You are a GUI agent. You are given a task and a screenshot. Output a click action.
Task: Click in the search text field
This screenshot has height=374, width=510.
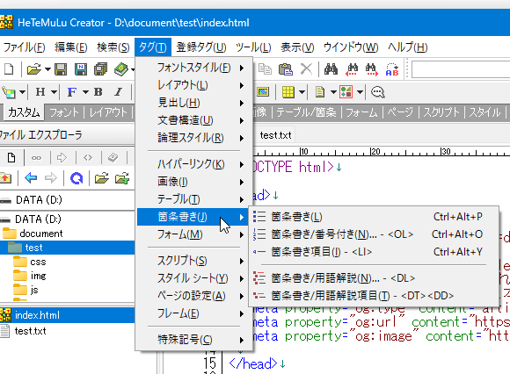461,69
